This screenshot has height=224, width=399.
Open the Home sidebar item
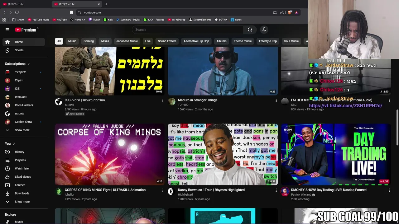point(24,42)
